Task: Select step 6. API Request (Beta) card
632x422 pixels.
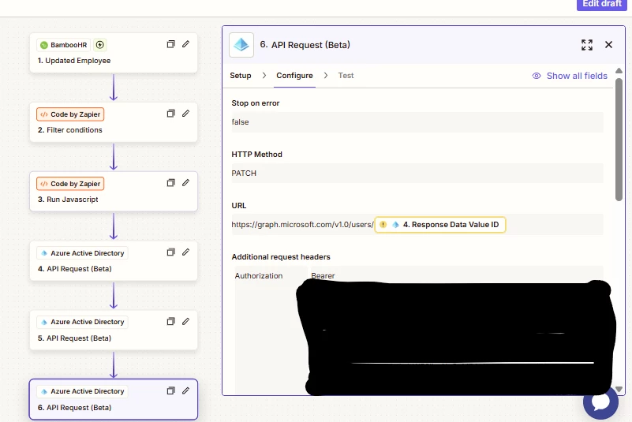Action: click(x=114, y=399)
